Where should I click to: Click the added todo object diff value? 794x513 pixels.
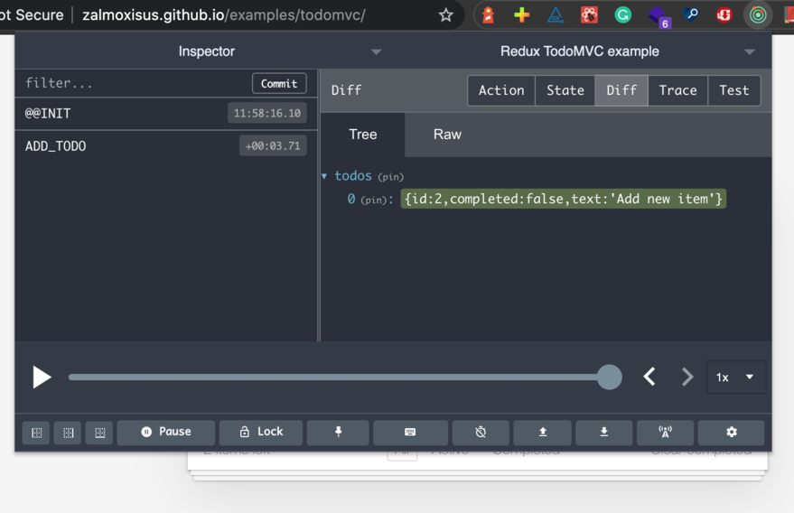point(563,199)
